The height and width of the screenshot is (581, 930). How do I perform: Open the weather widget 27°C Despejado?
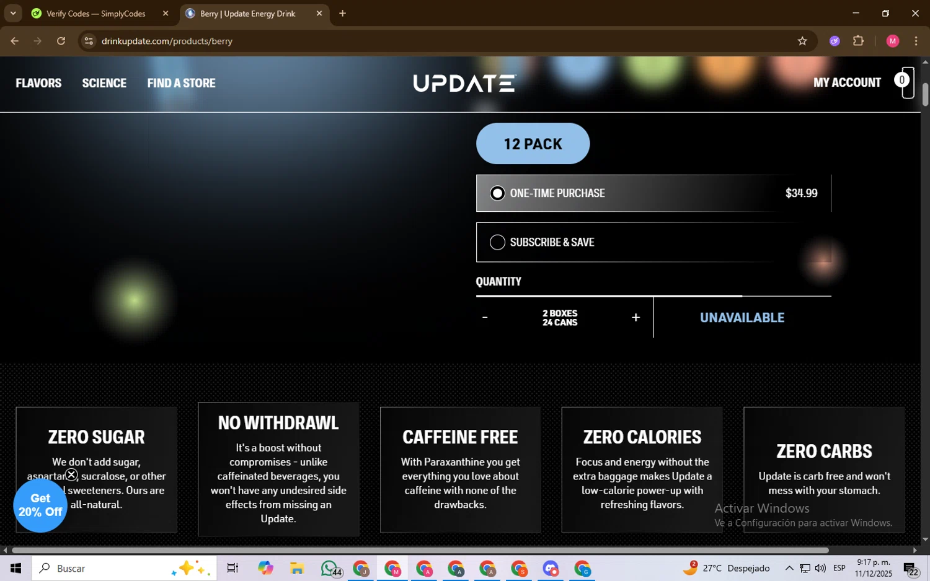727,568
